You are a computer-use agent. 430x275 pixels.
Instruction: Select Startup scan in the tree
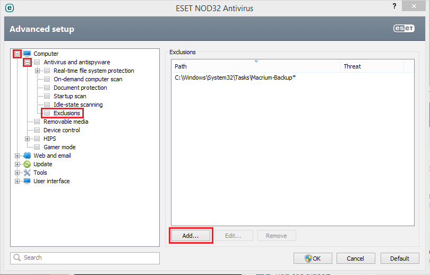tap(70, 96)
